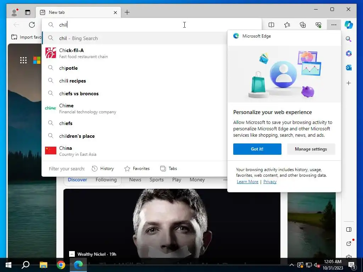Screen dimensions: 363x272
Task: Click sidebar Search magnifier icon
Action: (349, 39)
